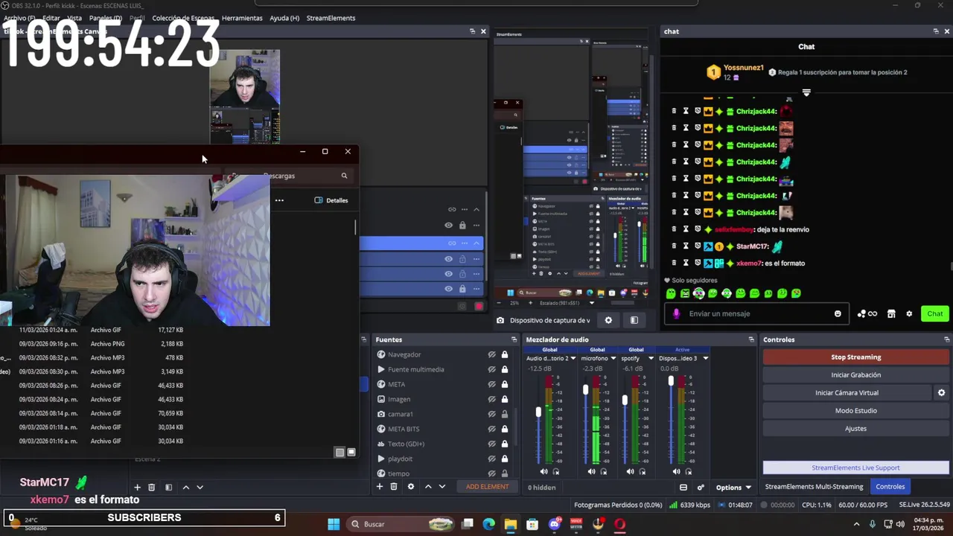Open File Explorer from taskbar
The width and height of the screenshot is (953, 536).
[510, 524]
